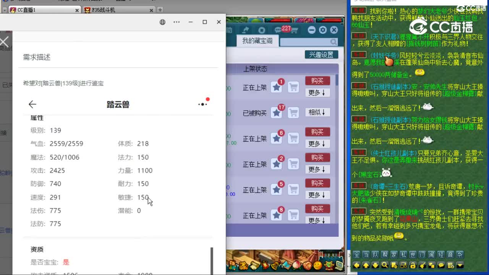Image resolution: width=489 pixels, height=275 pixels.
Task: Click the star icon with badge 5
Action: click(x=277, y=190)
